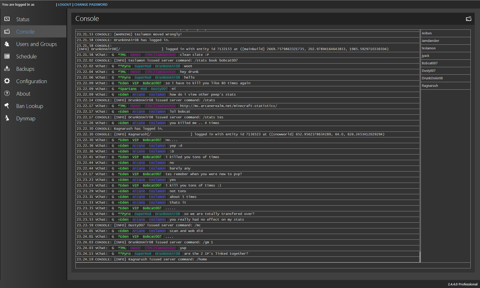This screenshot has height=288, width=480.
Task: Select player jyack in user list
Action: pyautogui.click(x=445, y=56)
